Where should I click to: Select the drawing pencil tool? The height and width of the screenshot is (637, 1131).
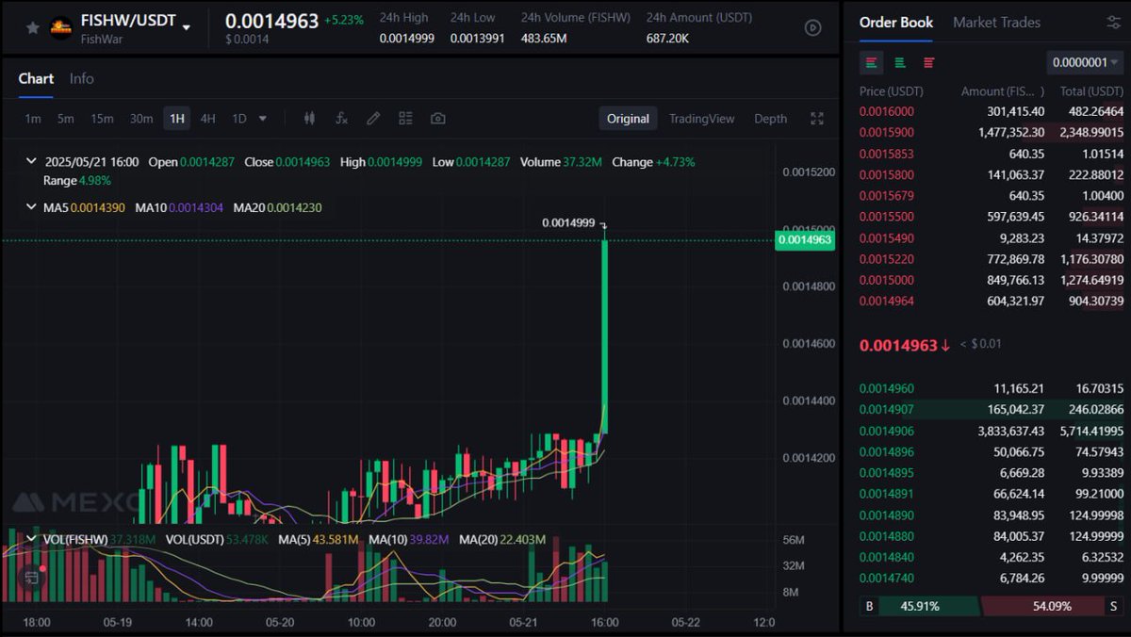(373, 118)
